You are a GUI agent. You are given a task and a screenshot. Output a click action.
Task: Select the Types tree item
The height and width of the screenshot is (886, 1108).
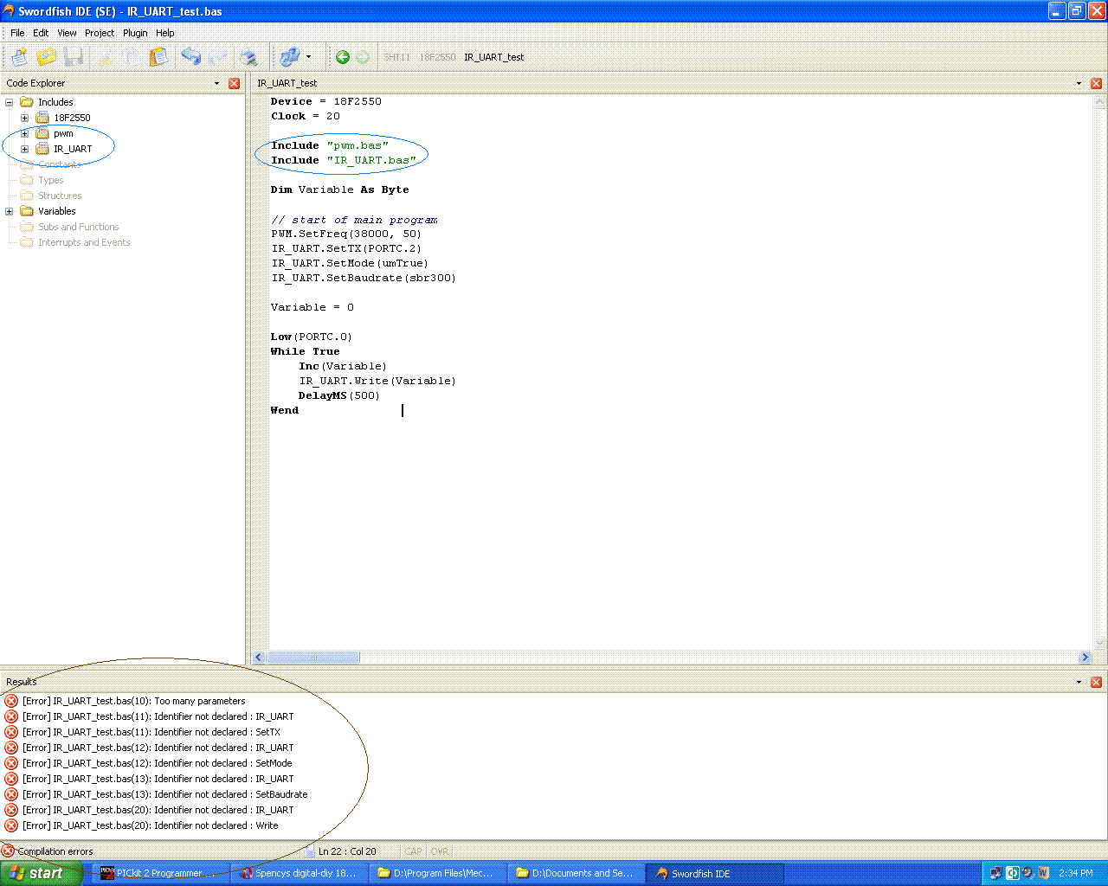coord(50,180)
